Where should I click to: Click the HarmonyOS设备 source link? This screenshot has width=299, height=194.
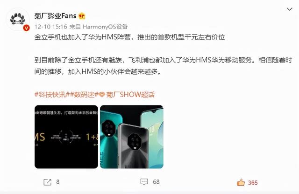click(x=105, y=27)
